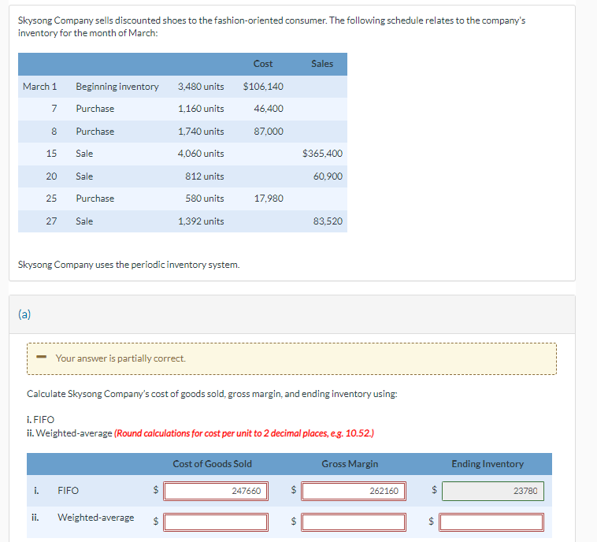Click the red rounding instruction text
Screen dimensions: 597x542
pos(244,433)
